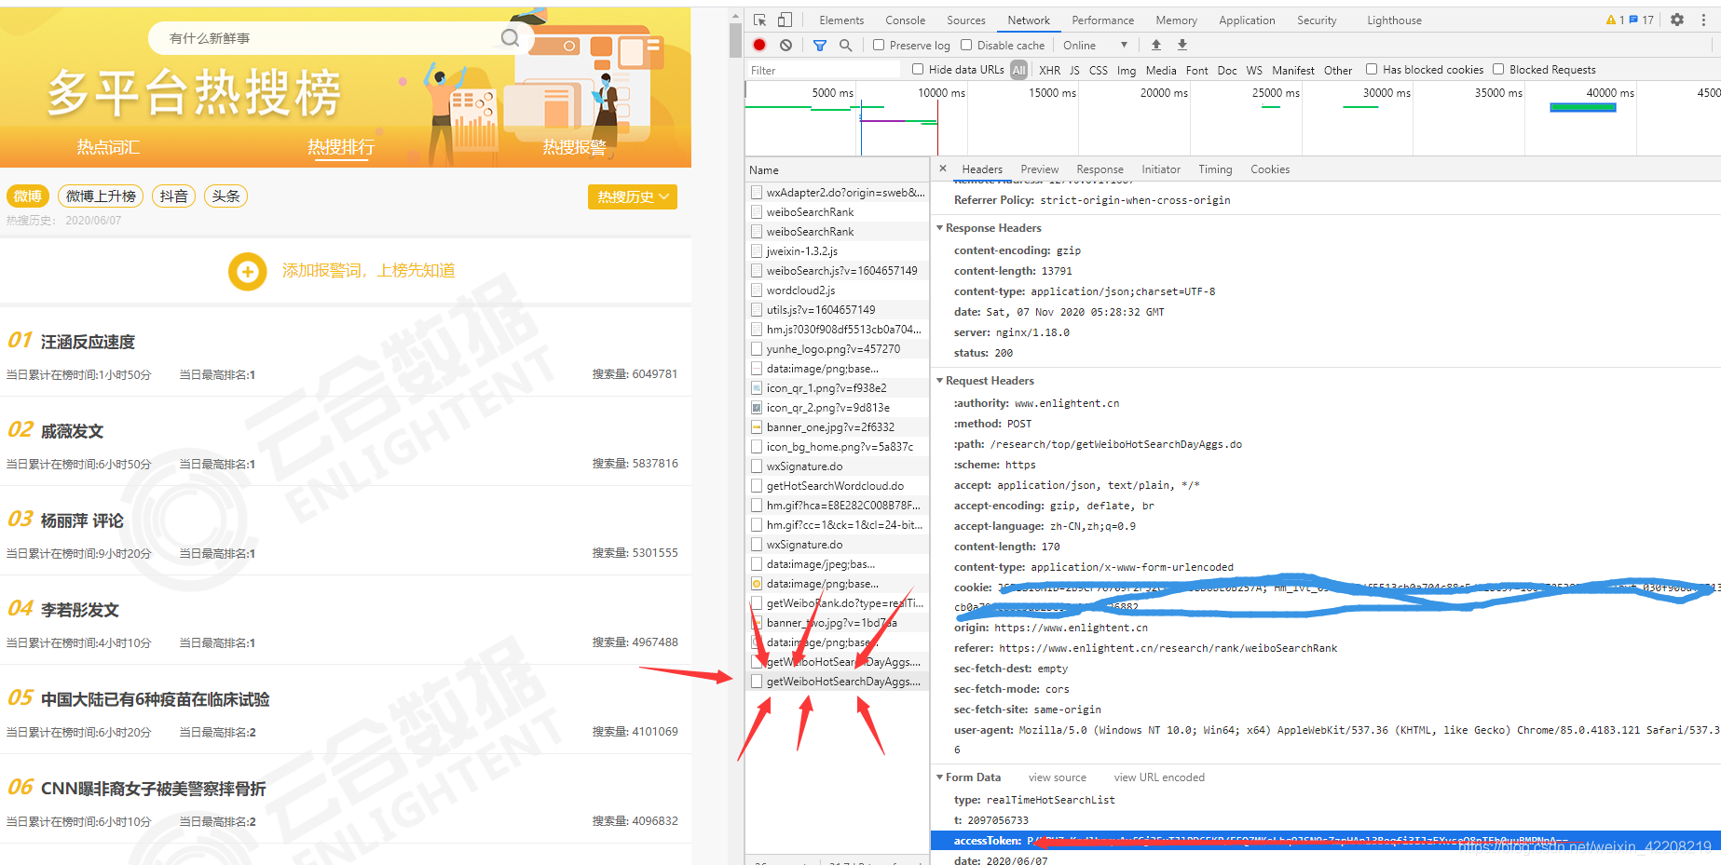This screenshot has height=865, width=1721.
Task: Click the accessToken form data row
Action: coord(1325,841)
